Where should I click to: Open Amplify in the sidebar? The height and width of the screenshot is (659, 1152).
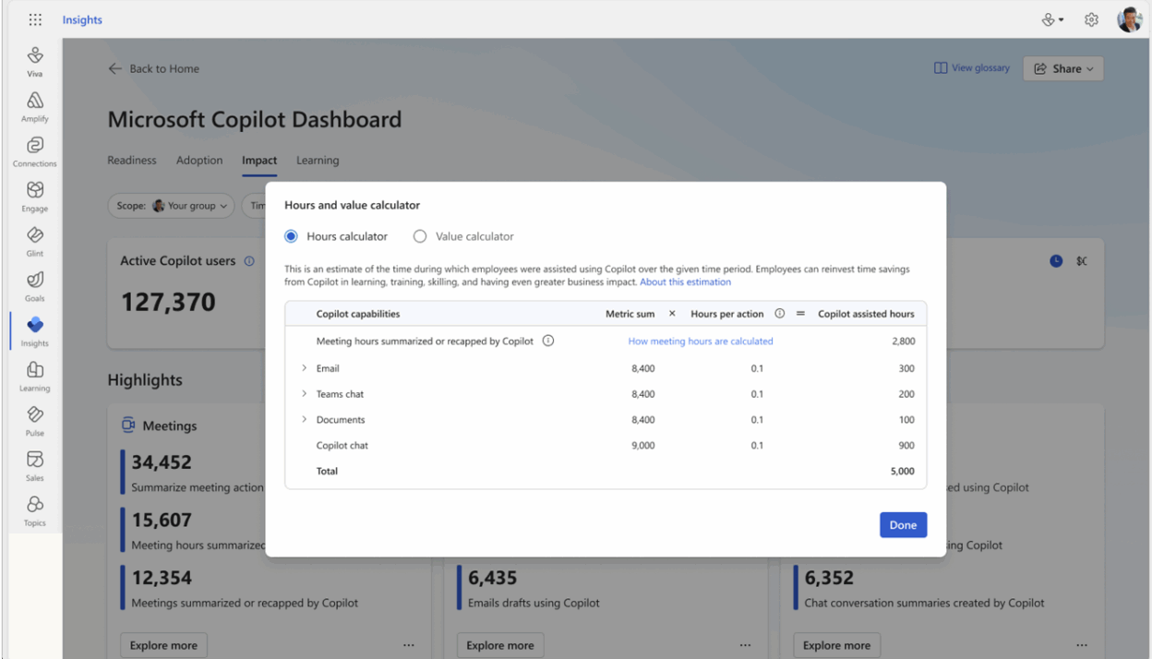coord(35,107)
